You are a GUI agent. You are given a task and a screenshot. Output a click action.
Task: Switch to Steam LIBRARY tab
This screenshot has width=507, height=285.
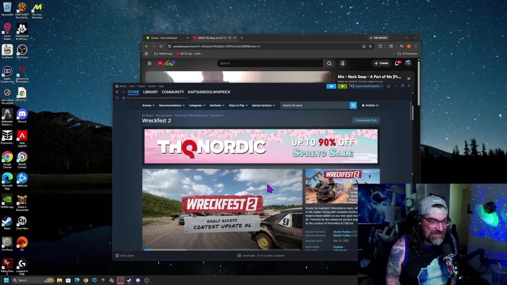(151, 92)
